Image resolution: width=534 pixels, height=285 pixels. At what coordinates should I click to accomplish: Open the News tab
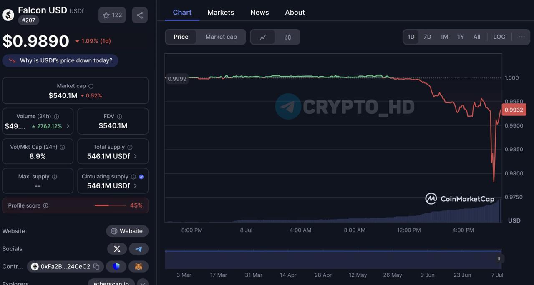point(259,12)
